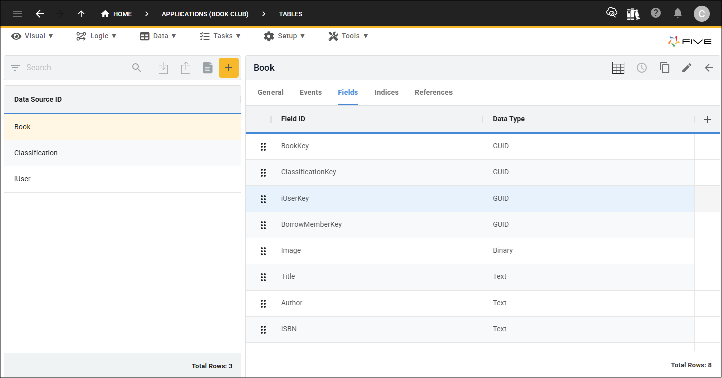Click the document file icon

click(208, 68)
